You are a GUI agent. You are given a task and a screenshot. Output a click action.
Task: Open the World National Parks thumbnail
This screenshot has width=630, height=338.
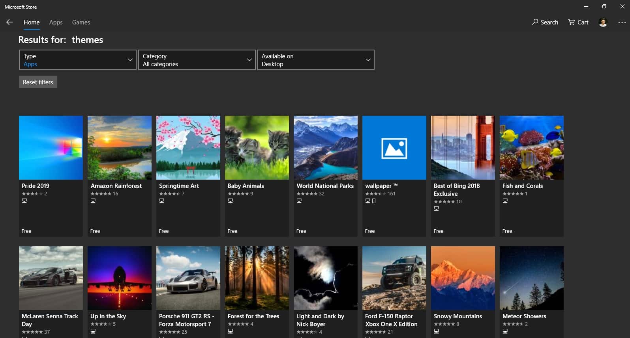tap(326, 148)
